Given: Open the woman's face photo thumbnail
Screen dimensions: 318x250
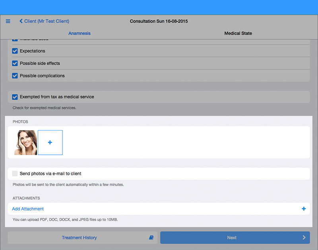Looking at the screenshot, I should click(x=25, y=142).
